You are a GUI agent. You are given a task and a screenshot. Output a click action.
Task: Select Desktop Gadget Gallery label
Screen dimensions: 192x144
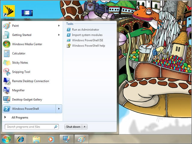click(27, 100)
